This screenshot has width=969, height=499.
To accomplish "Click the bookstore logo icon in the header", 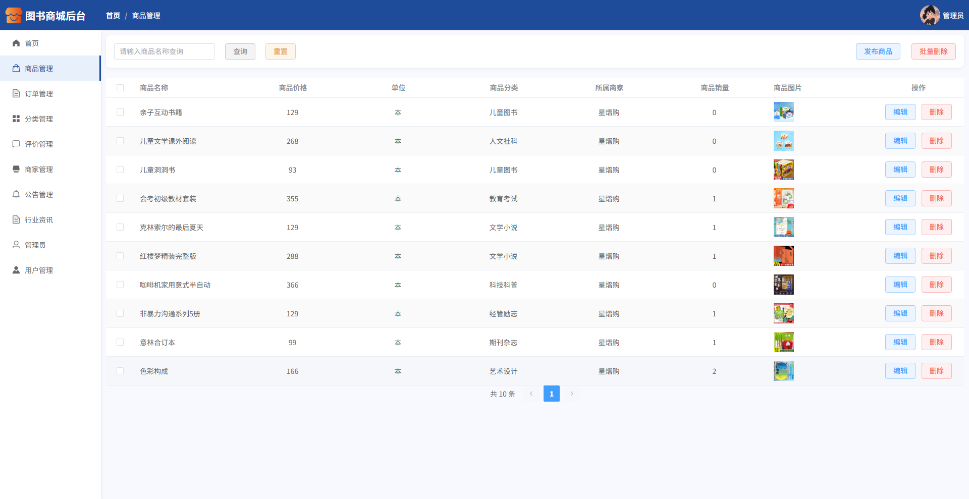I will click(14, 16).
